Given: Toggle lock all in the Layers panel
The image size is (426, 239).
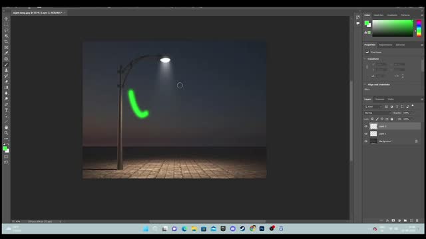Looking at the screenshot, I should pyautogui.click(x=392, y=119).
